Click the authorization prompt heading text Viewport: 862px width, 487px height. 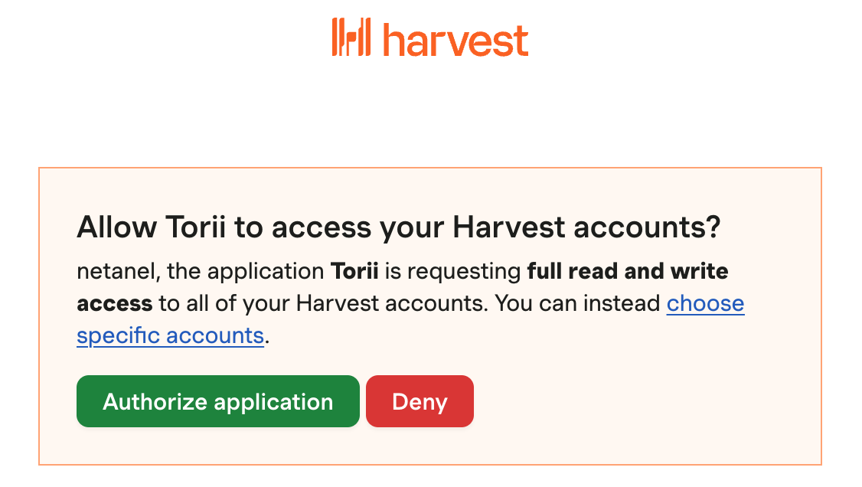click(398, 227)
